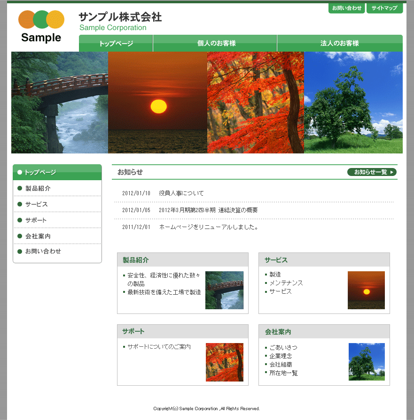Select the 法人のお客様 navigation tab

[x=339, y=44]
